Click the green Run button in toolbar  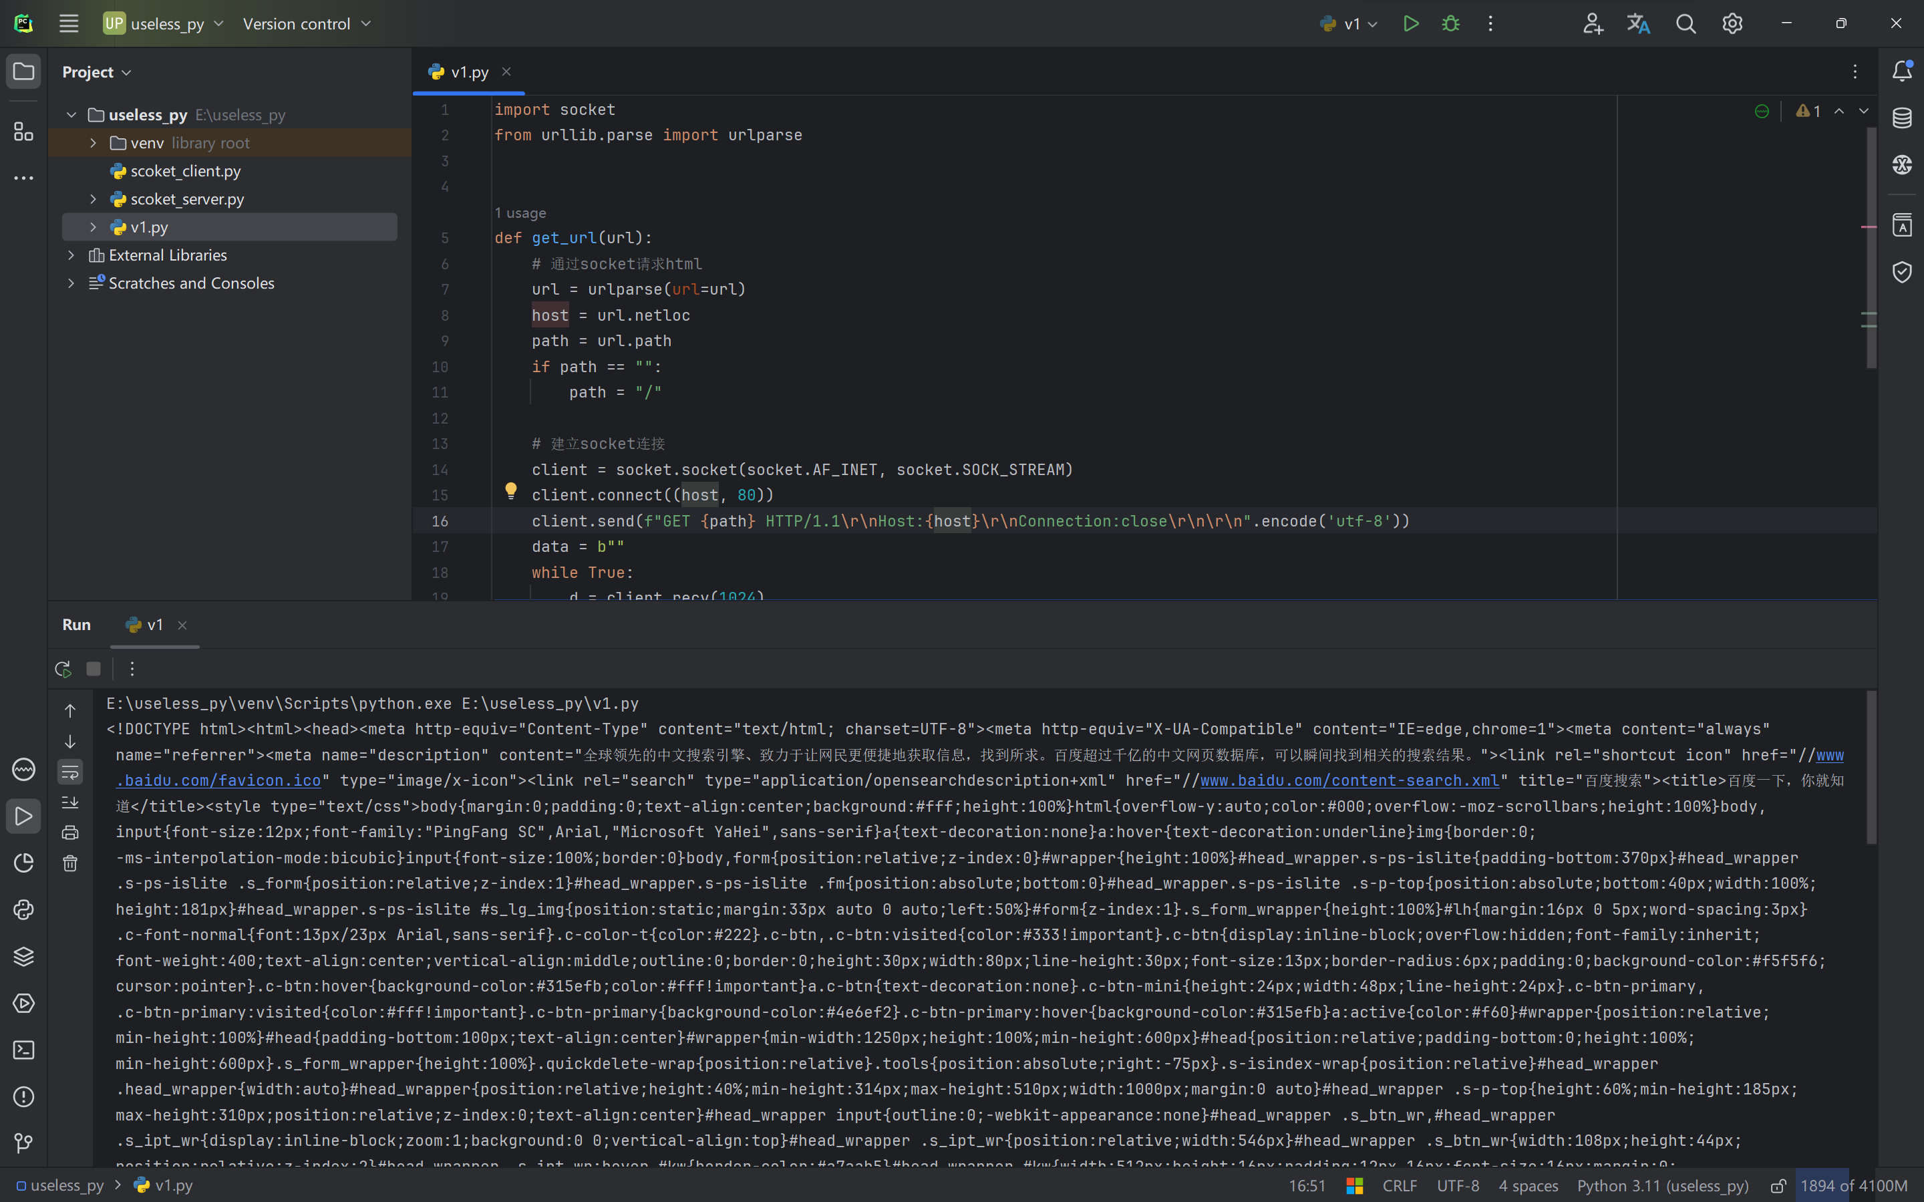[1411, 24]
